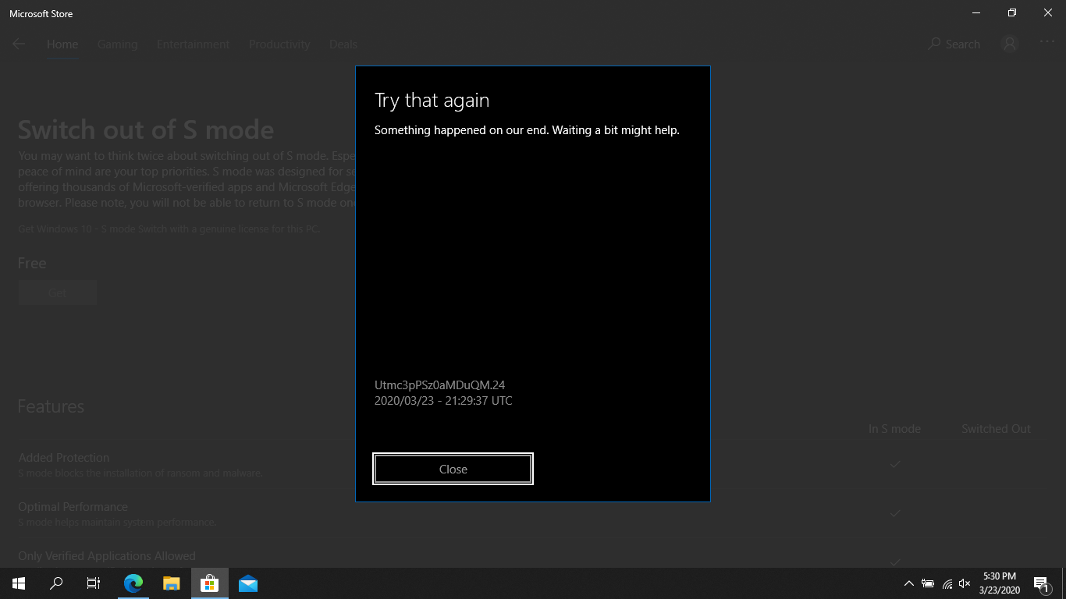1066x599 pixels.
Task: Click the Optimal Performance checkmark
Action: point(895,513)
